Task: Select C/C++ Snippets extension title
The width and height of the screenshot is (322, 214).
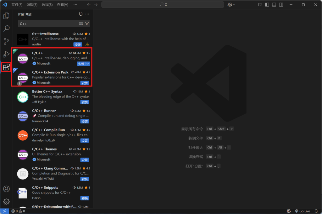Action: pyautogui.click(x=45, y=188)
